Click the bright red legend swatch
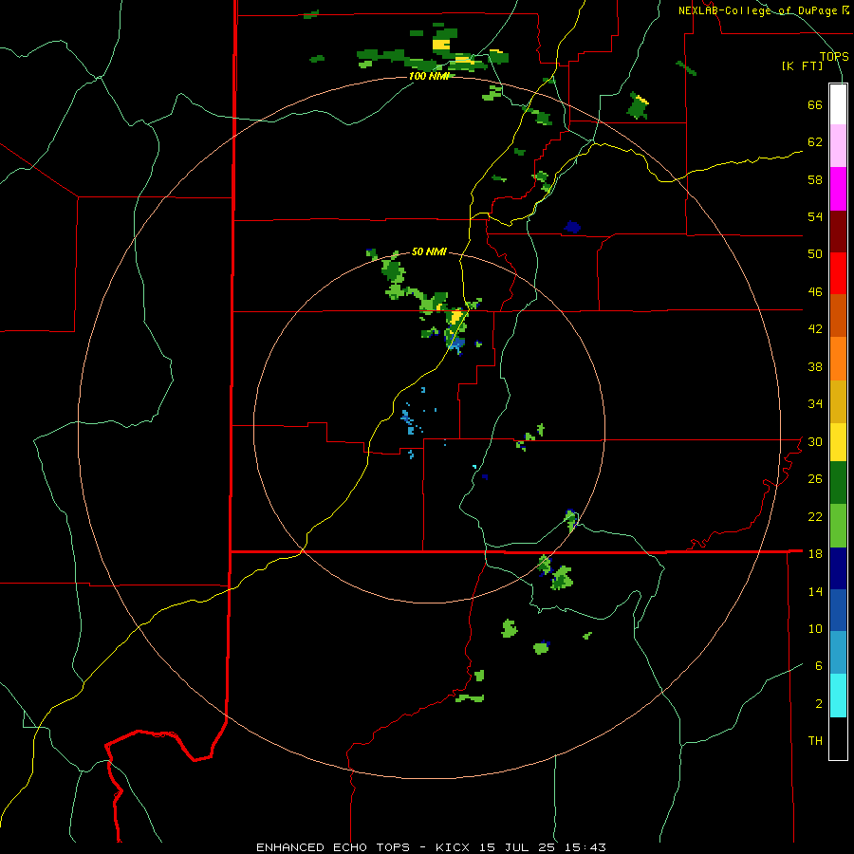The width and height of the screenshot is (854, 854). point(838,273)
